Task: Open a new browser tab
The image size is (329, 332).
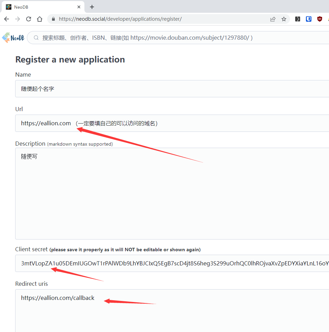Action: (x=92, y=7)
